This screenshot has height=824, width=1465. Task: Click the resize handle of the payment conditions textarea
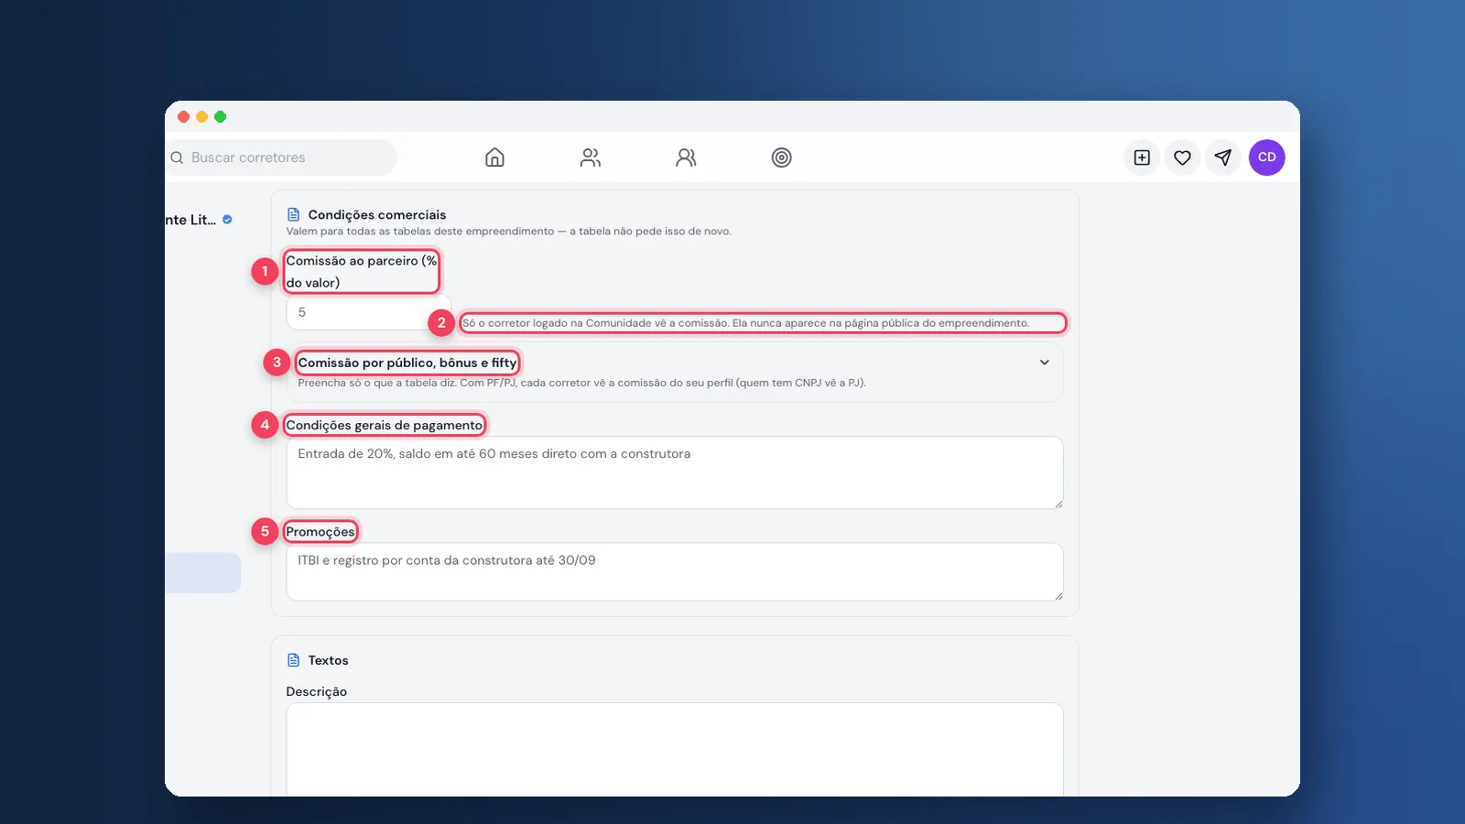point(1058,504)
